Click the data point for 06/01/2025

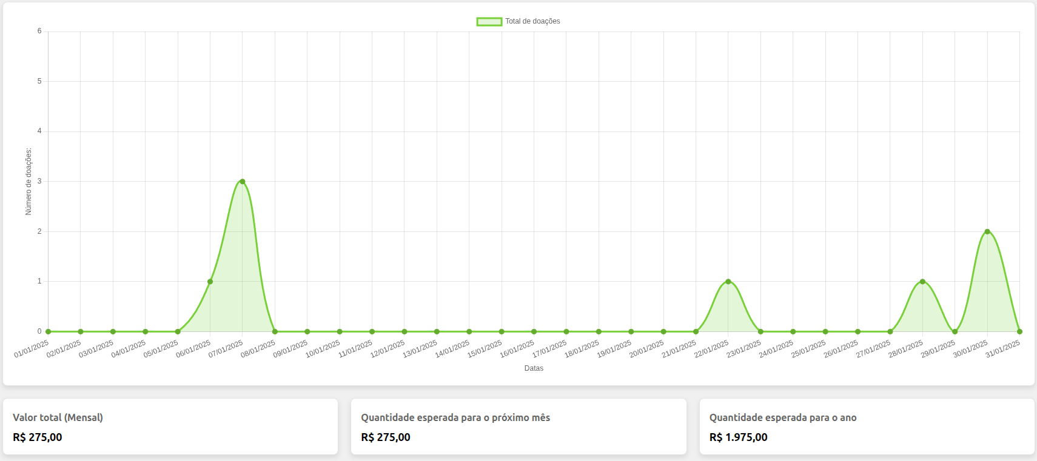coord(210,282)
